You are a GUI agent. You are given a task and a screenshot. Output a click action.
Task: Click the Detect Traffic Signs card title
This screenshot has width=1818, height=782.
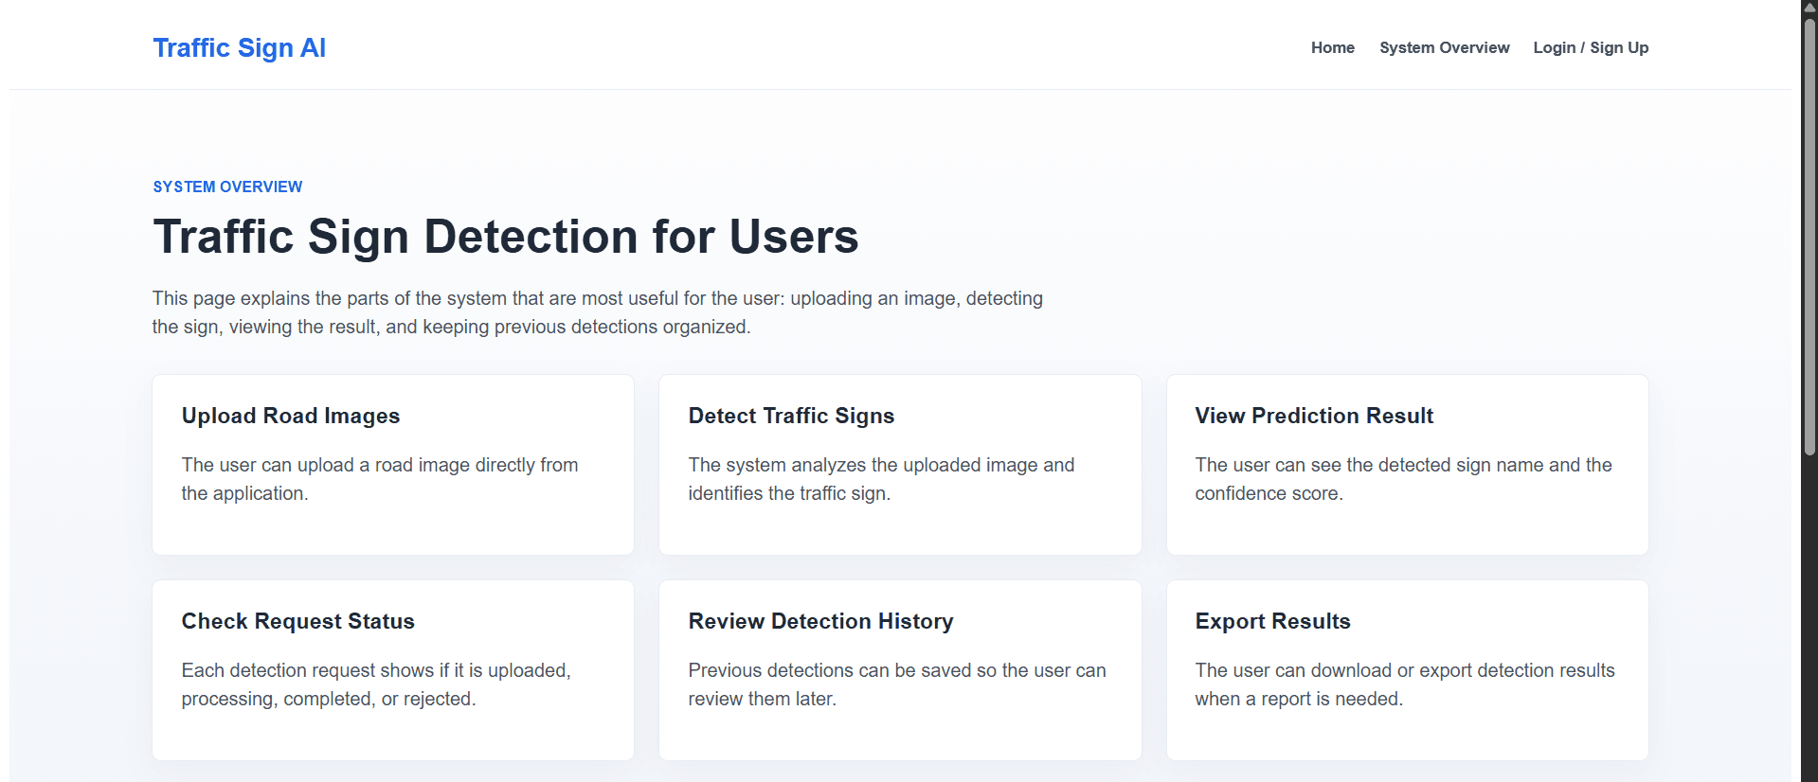click(x=791, y=416)
